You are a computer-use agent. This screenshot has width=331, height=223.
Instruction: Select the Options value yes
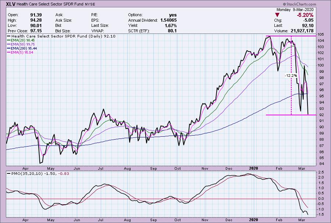point(173,15)
